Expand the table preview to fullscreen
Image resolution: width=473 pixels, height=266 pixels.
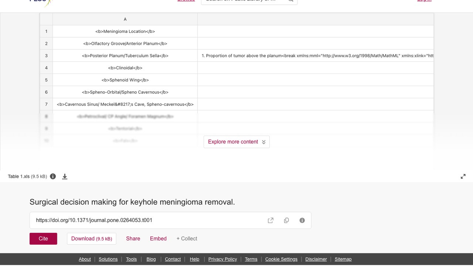click(x=463, y=177)
